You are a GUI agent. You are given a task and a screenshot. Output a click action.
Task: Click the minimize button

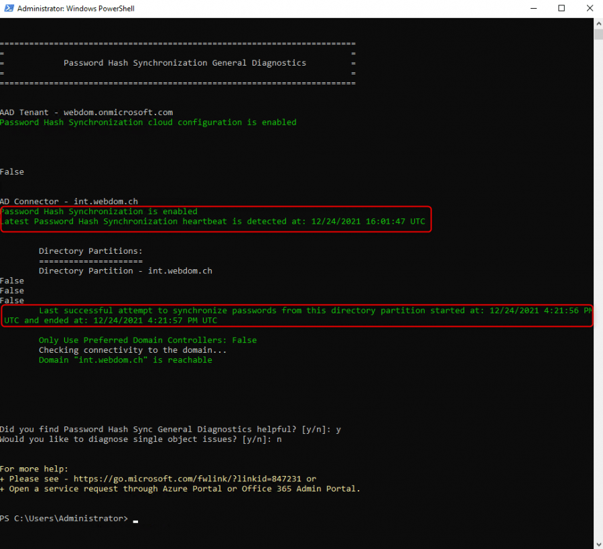(x=533, y=8)
